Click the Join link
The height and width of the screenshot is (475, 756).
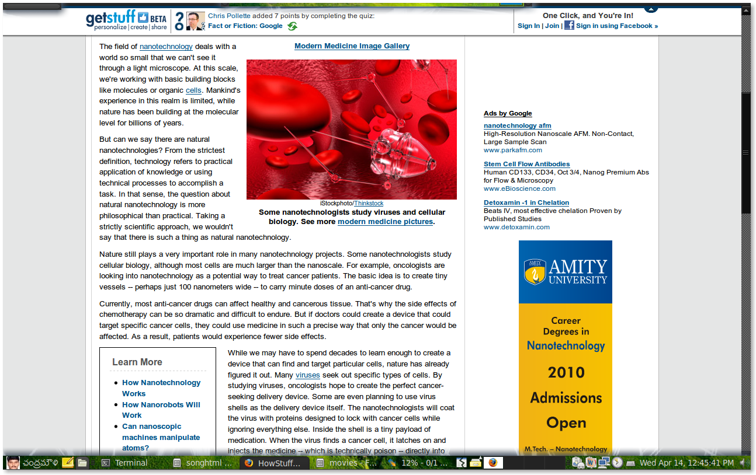(x=552, y=26)
